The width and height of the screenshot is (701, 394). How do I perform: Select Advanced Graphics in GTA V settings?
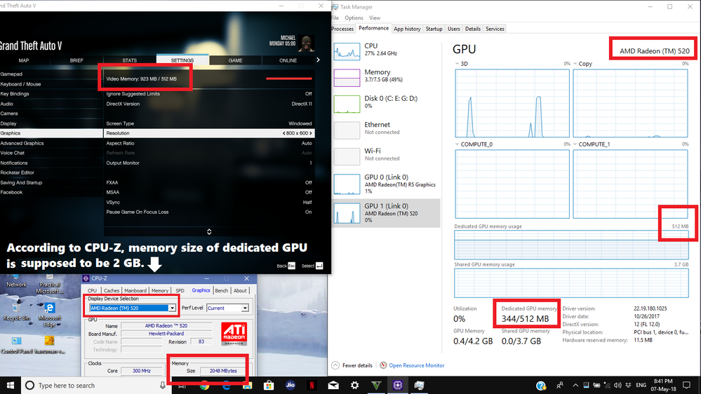click(51, 143)
